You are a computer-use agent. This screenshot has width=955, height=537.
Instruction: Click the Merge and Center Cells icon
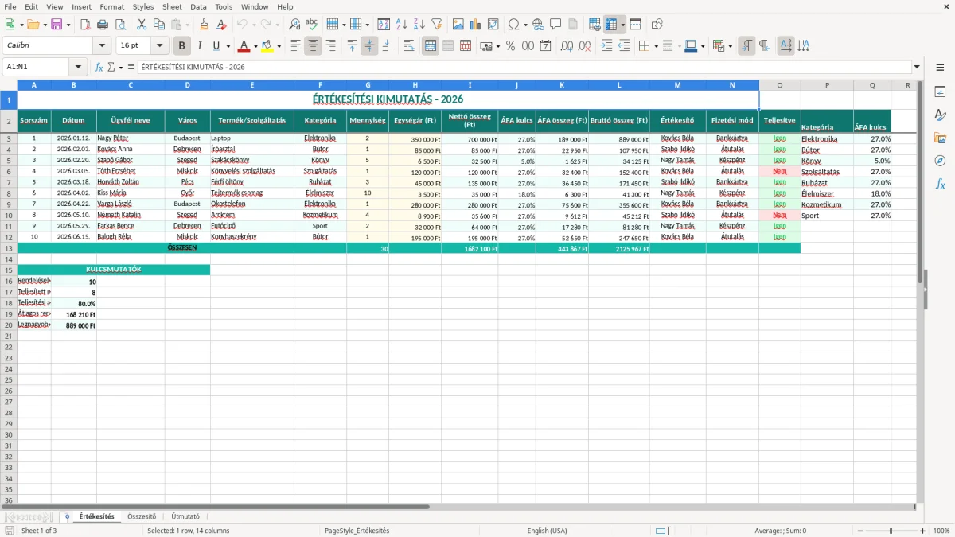click(431, 46)
